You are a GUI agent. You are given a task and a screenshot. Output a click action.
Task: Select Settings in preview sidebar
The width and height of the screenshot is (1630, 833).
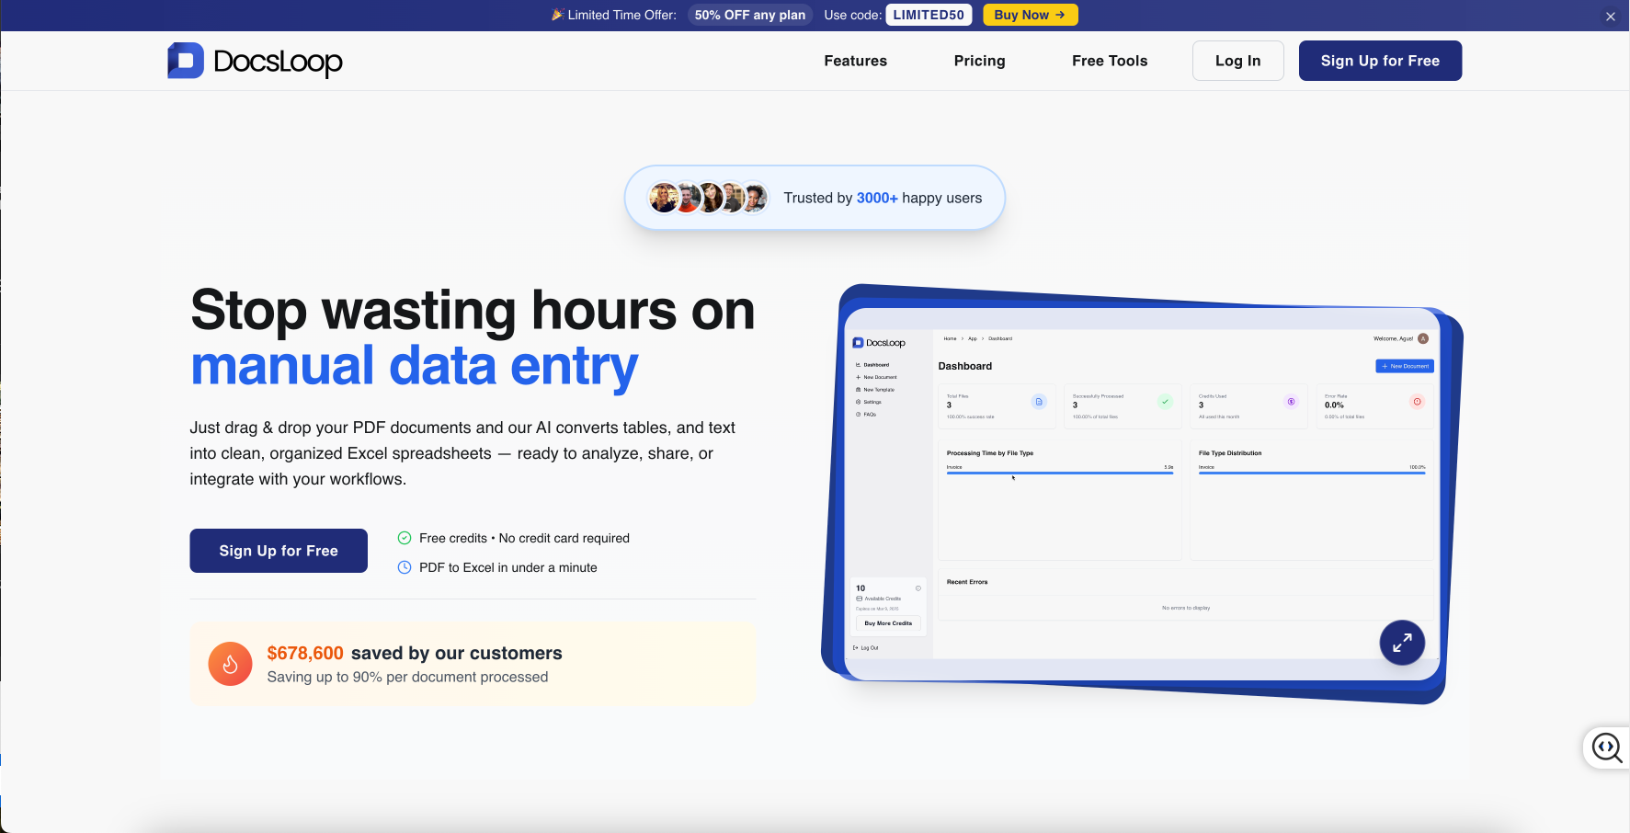coord(869,402)
